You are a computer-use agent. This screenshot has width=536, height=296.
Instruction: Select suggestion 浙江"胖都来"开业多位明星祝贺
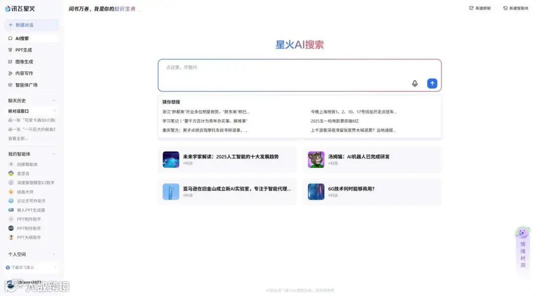click(206, 111)
